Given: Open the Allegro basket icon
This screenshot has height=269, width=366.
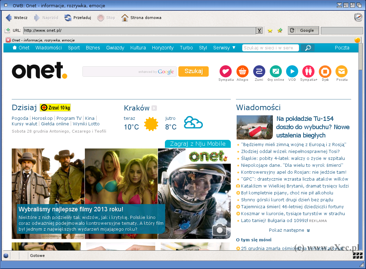Looking at the screenshot, I should click(x=243, y=71).
